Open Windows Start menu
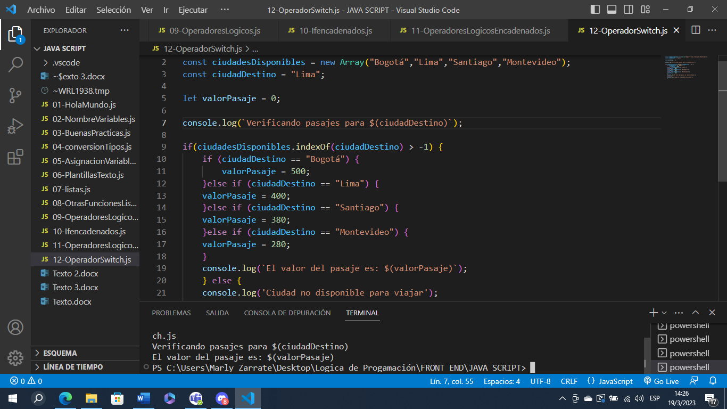The image size is (727, 409). click(x=12, y=398)
